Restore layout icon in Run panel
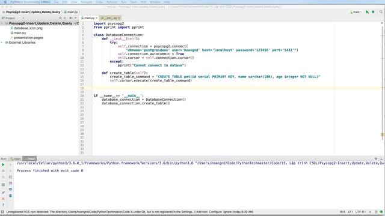The image size is (385, 216). (x=3, y=185)
